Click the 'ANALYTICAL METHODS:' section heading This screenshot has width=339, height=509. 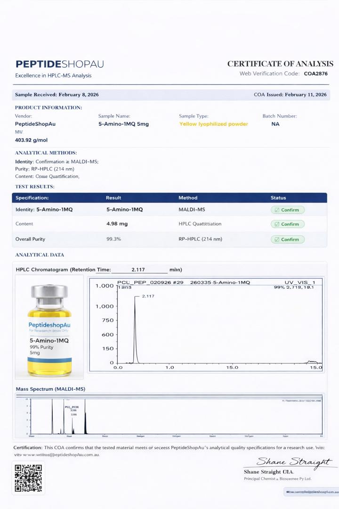pyautogui.click(x=46, y=153)
